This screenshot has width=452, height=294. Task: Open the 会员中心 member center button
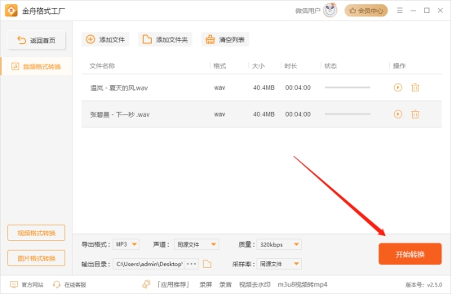[x=366, y=11]
